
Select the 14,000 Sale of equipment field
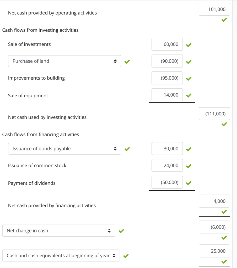point(167,95)
